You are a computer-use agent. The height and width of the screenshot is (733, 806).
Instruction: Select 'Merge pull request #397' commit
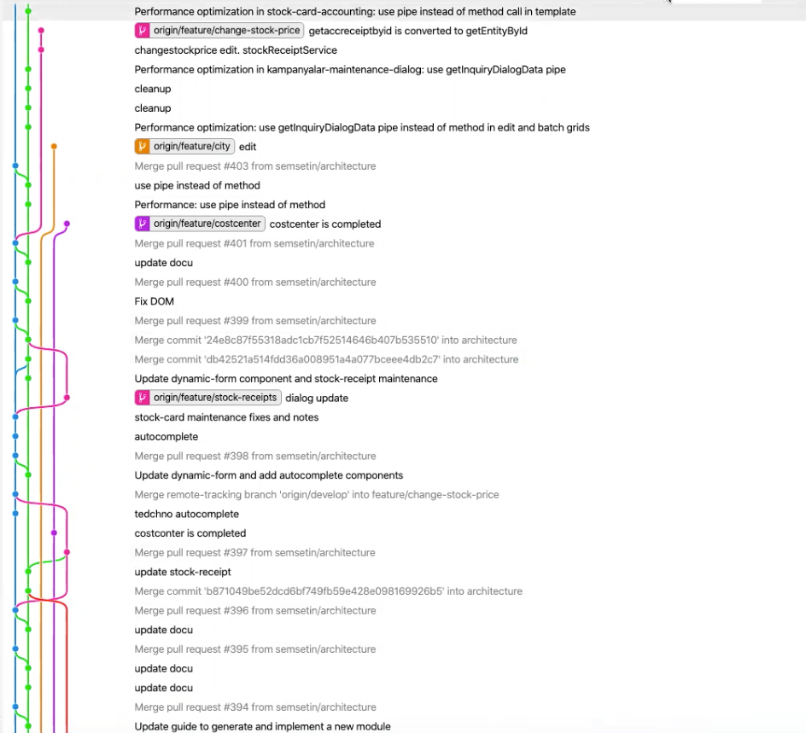pos(255,553)
